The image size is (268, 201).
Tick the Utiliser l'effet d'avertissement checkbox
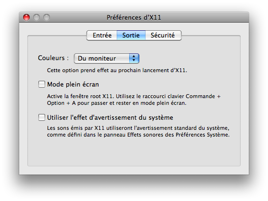[x=41, y=117]
